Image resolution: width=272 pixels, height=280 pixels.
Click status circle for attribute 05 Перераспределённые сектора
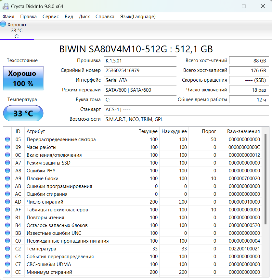(x=7, y=140)
